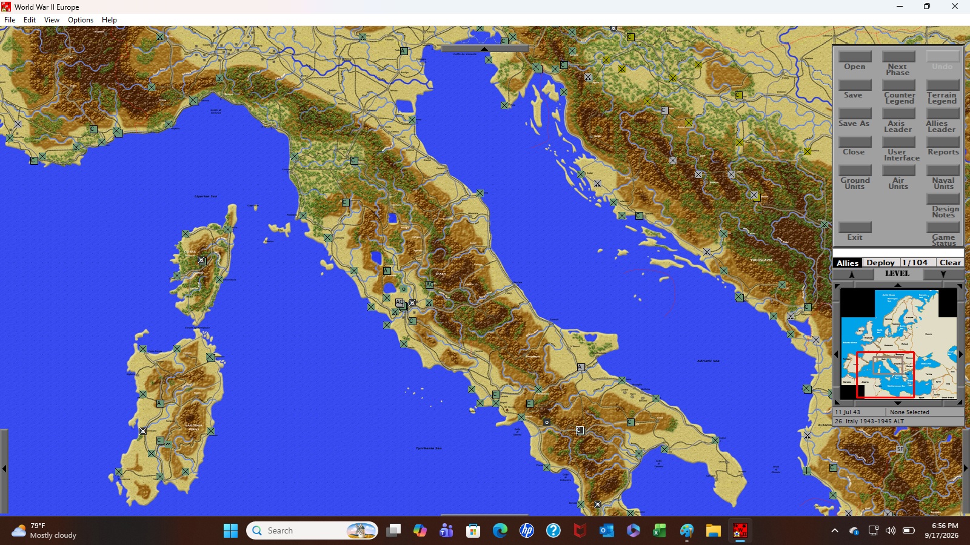Click the Europe minimap thumbnail
This screenshot has width=970, height=545.
point(898,344)
